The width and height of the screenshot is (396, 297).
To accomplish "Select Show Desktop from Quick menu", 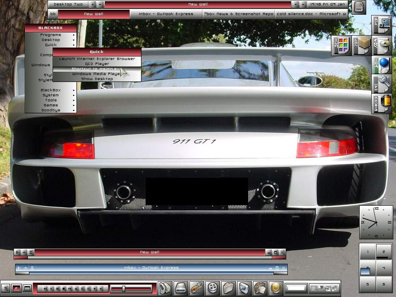I will coord(97,79).
